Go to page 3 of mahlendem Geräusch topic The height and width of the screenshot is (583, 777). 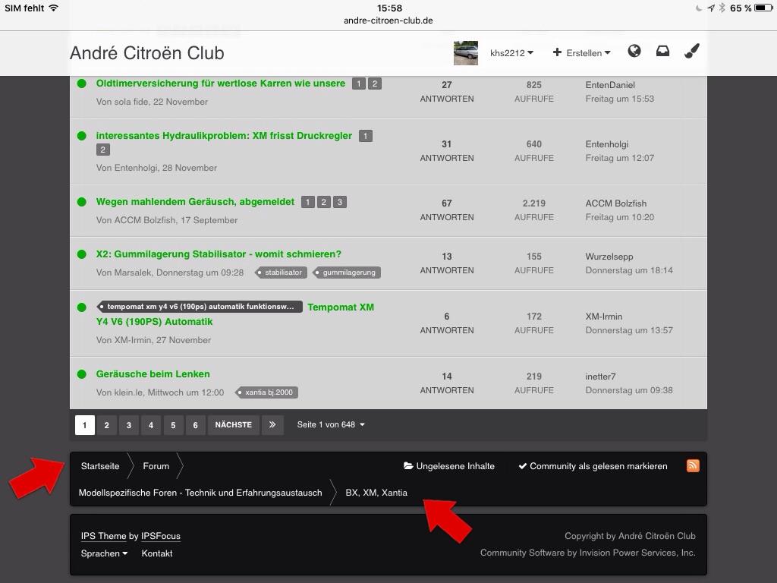[339, 202]
